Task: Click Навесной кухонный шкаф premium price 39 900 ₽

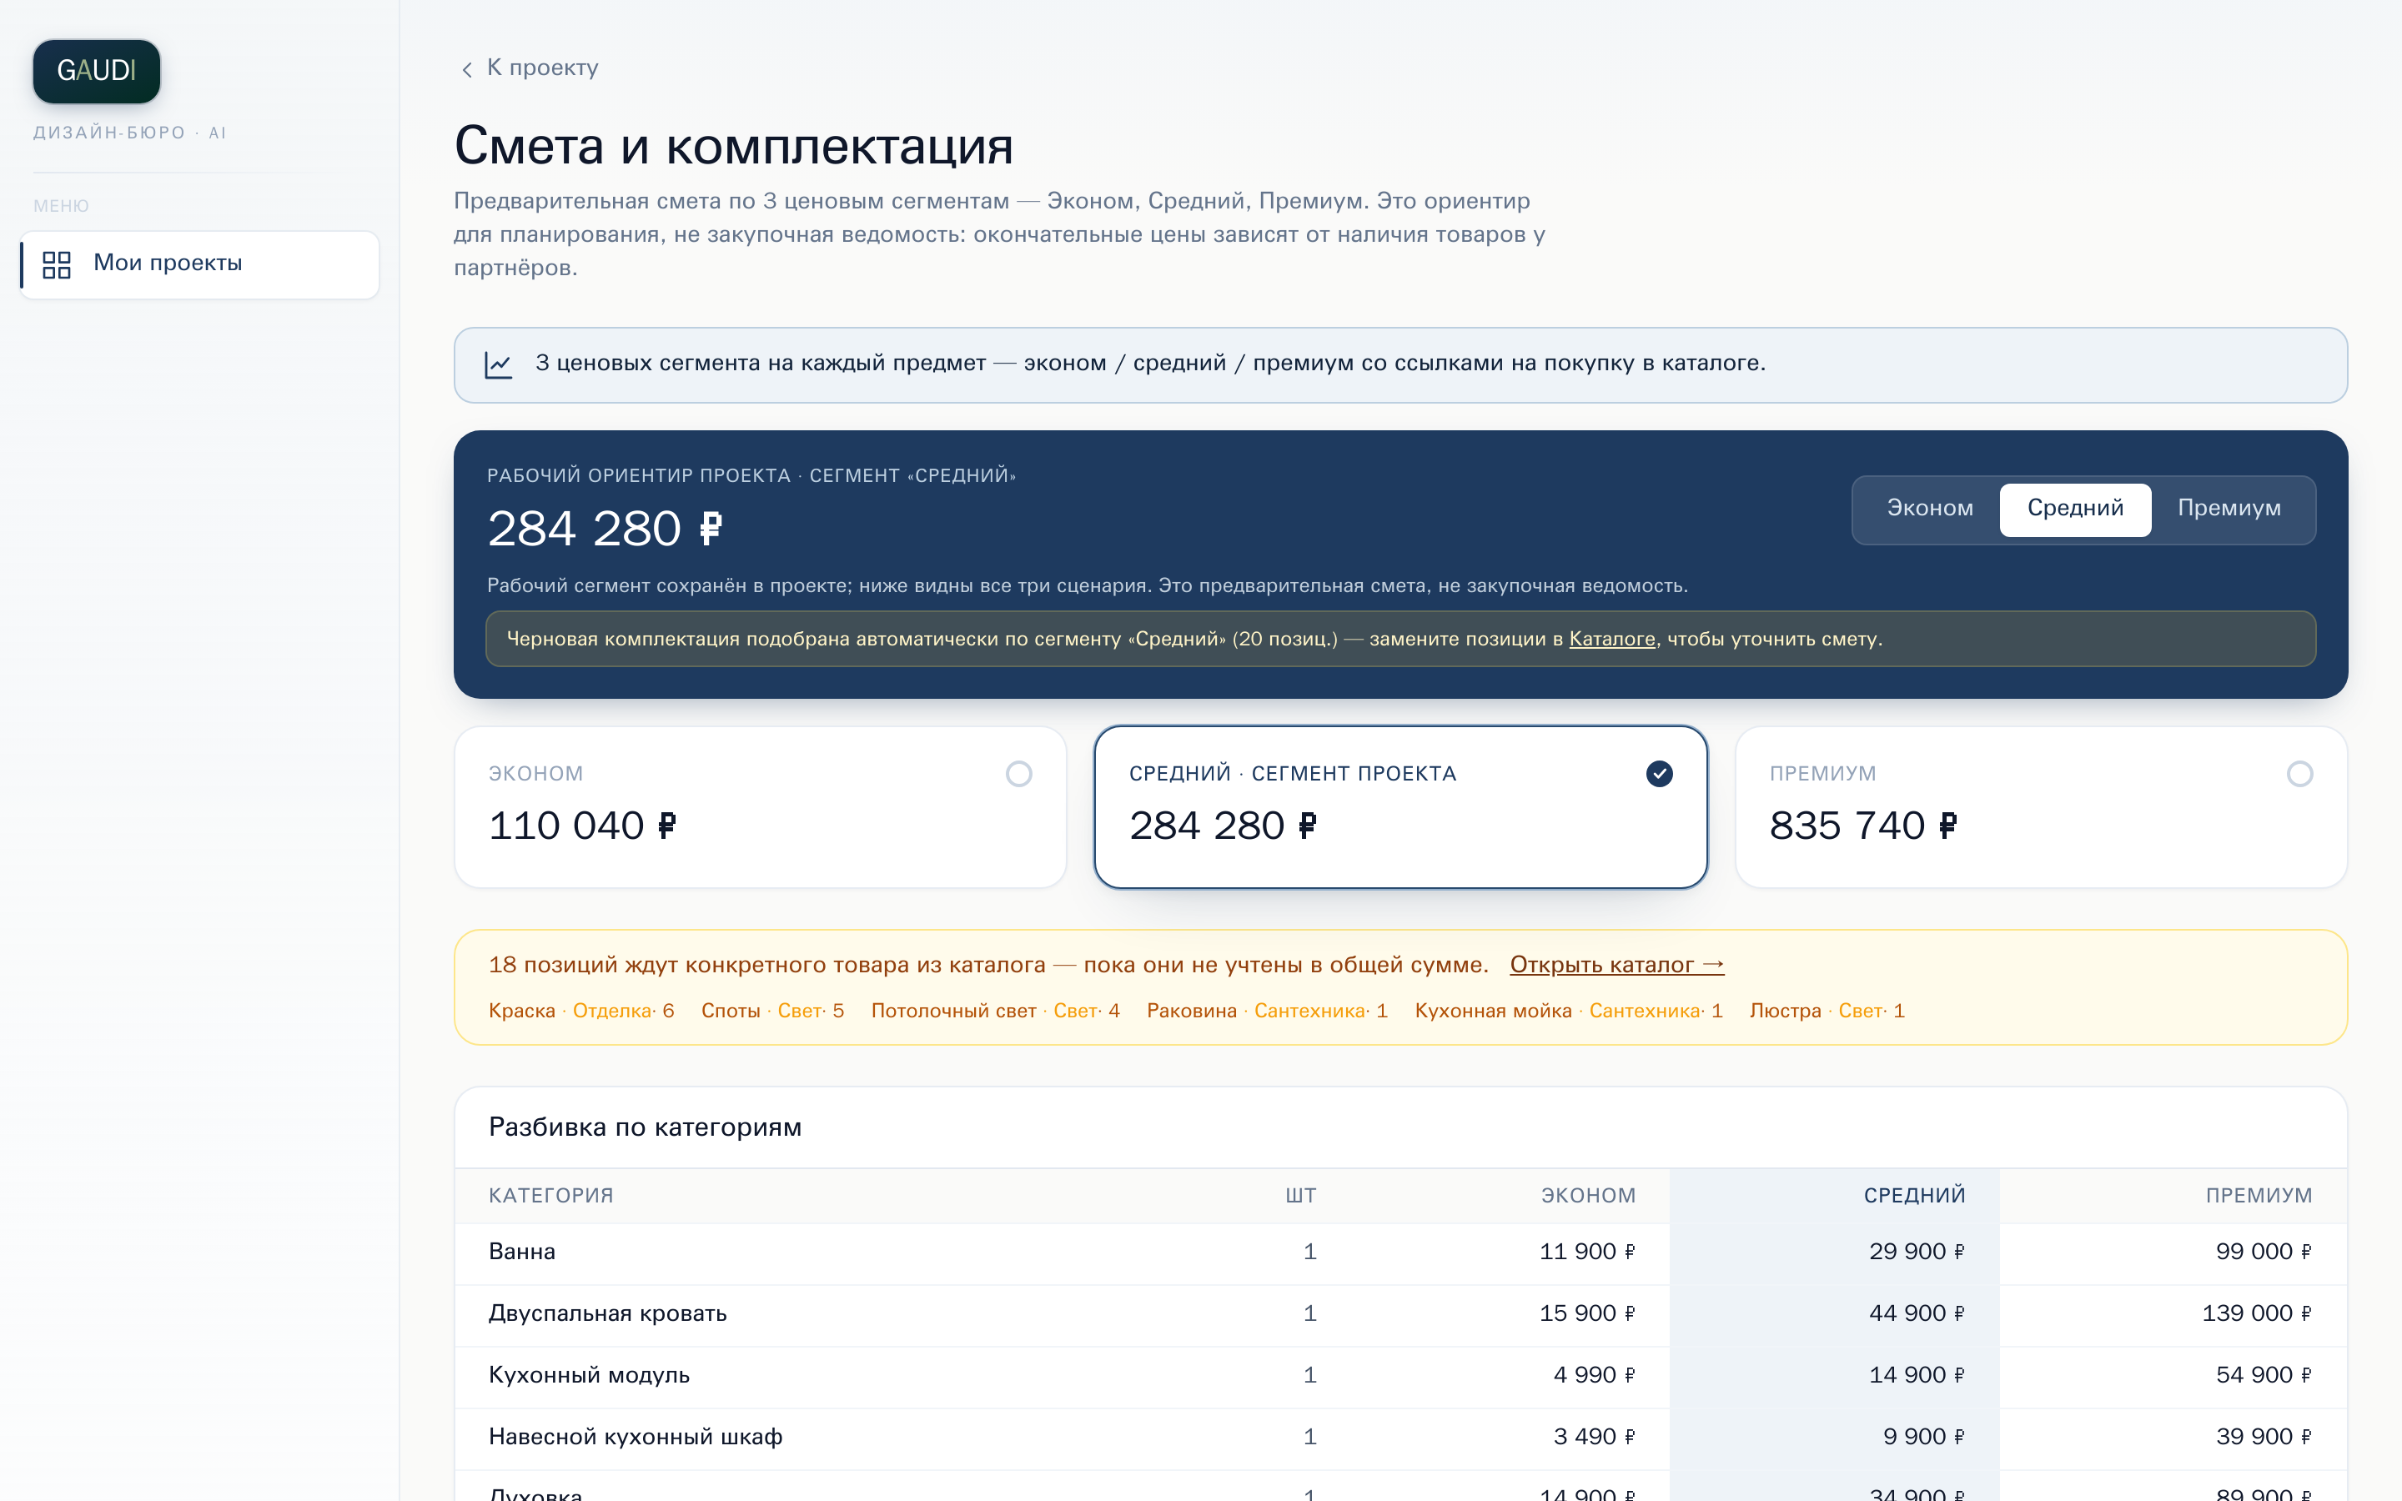Action: click(x=2263, y=1438)
